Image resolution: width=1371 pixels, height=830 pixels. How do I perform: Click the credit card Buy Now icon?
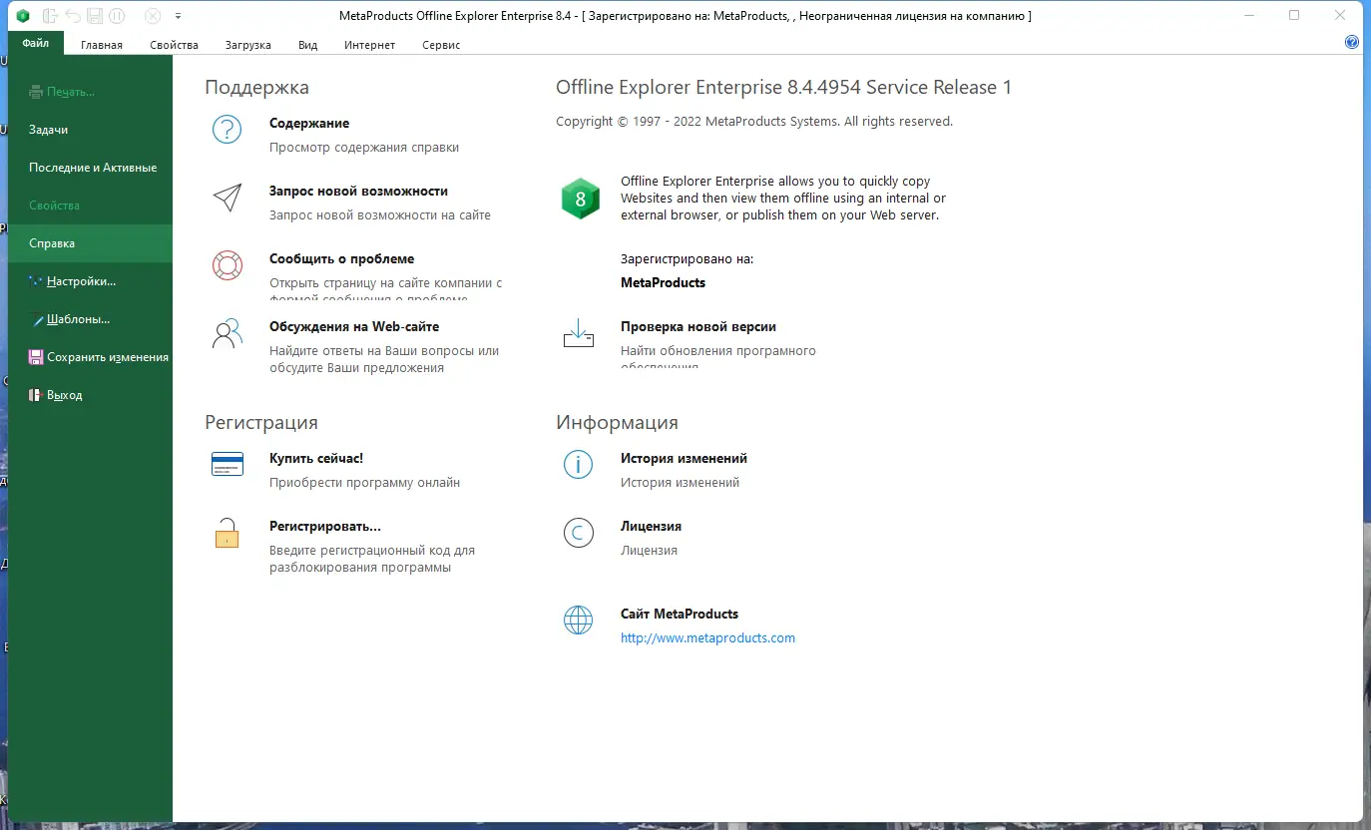point(228,464)
